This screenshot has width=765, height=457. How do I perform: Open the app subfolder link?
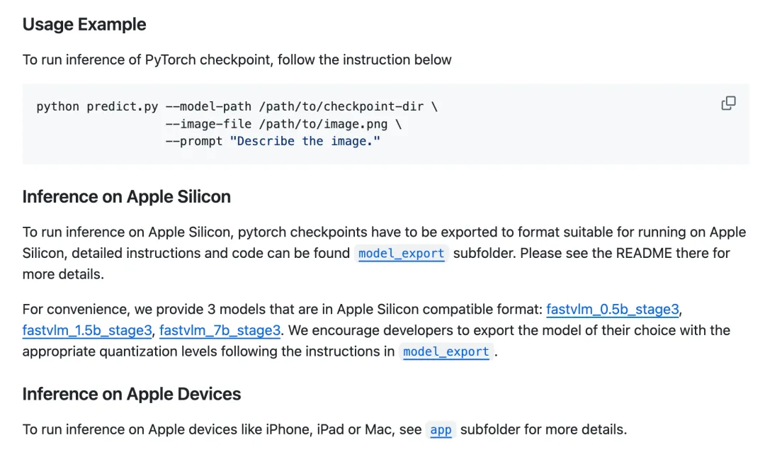pyautogui.click(x=441, y=429)
